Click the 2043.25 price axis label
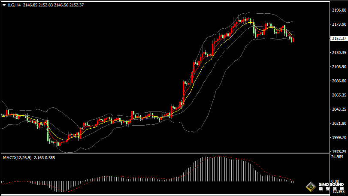Viewport: 348px width, 196px height. coord(339,109)
